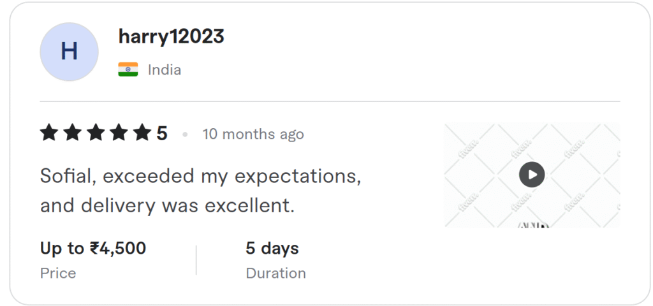Click the India country label

165,69
